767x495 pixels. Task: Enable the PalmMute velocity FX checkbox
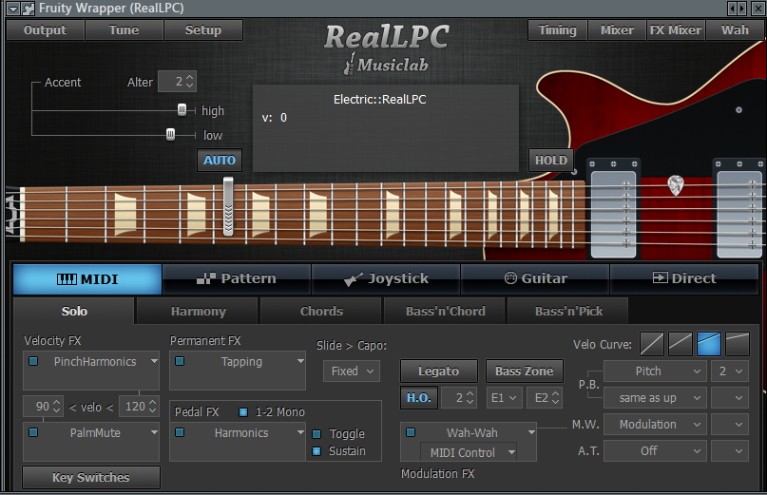click(33, 432)
